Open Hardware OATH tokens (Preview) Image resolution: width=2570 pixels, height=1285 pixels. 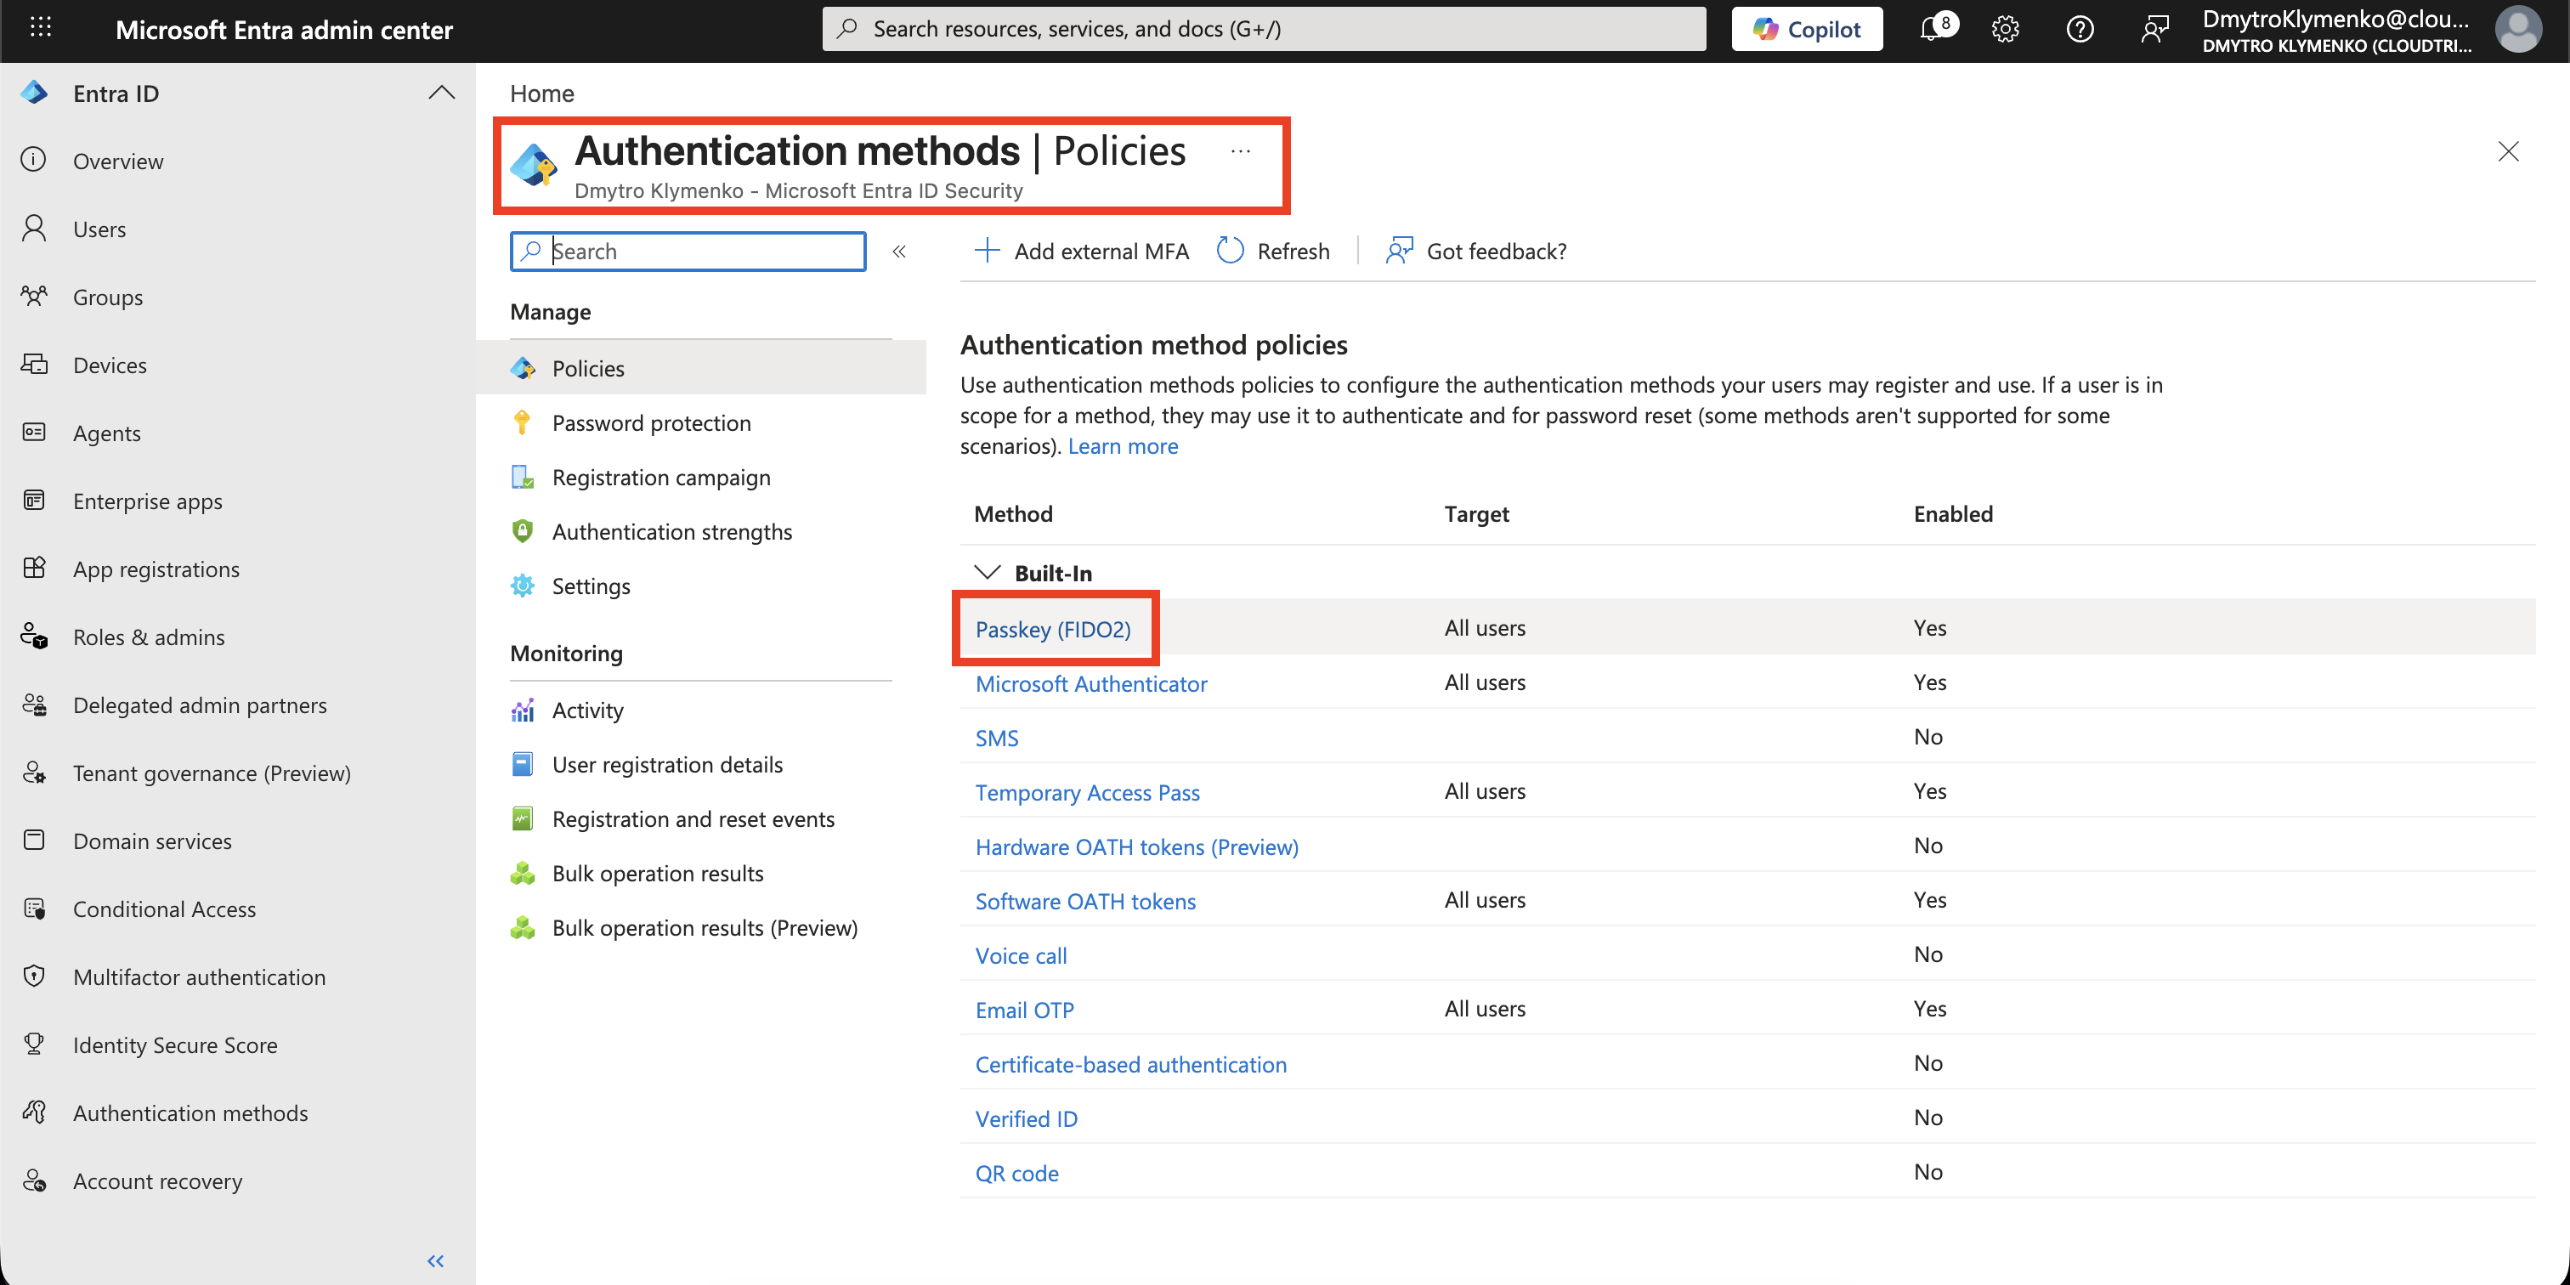1136,847
